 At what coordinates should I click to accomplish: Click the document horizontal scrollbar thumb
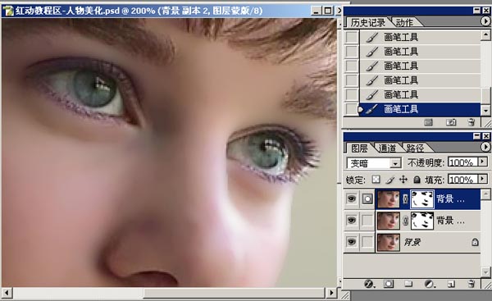click(x=234, y=293)
